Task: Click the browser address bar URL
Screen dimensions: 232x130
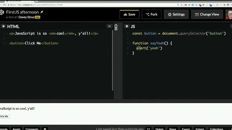Action: pos(40,5)
